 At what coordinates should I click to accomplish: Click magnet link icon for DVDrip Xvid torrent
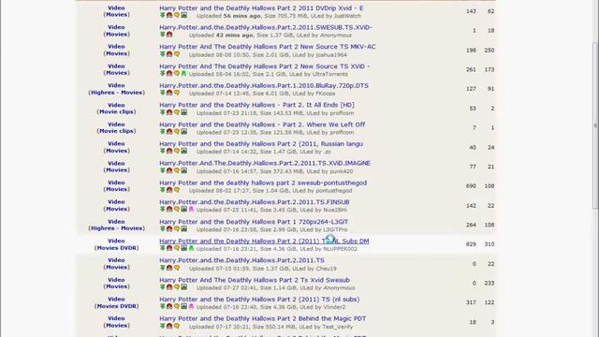tap(169, 15)
